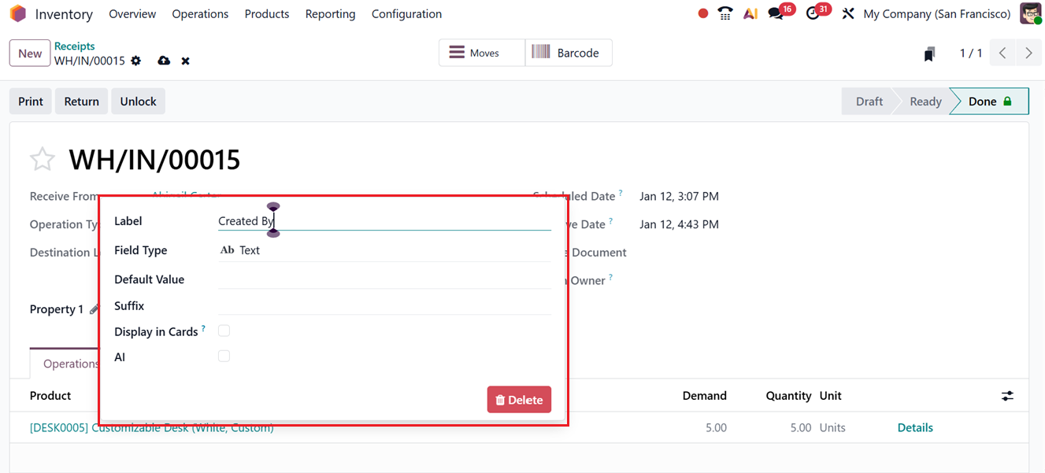The width and height of the screenshot is (1045, 473).
Task: Save the record via the cloud icon
Action: pyautogui.click(x=163, y=61)
